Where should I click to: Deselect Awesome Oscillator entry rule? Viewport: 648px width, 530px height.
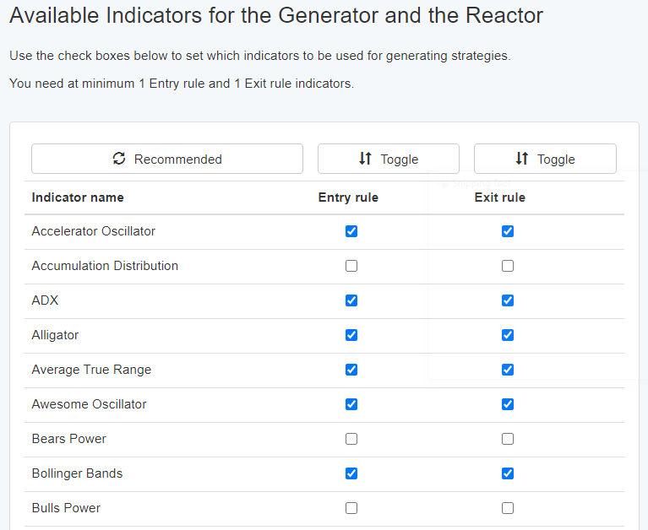[x=351, y=404]
